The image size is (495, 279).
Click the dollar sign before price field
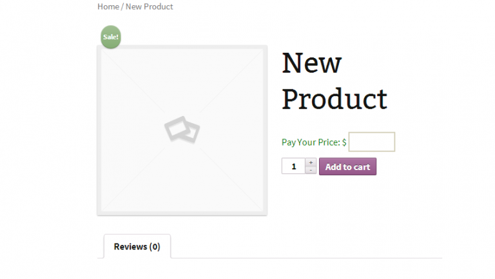pos(344,142)
